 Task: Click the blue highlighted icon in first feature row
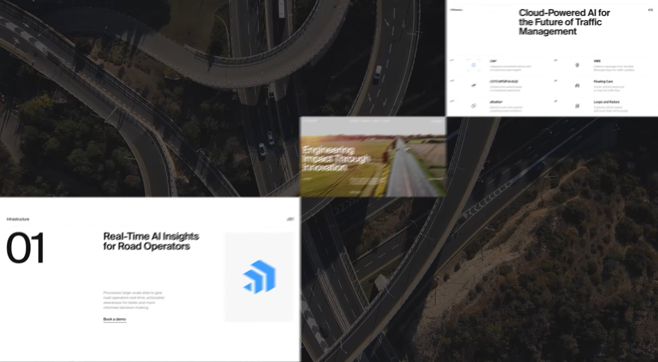point(474,65)
